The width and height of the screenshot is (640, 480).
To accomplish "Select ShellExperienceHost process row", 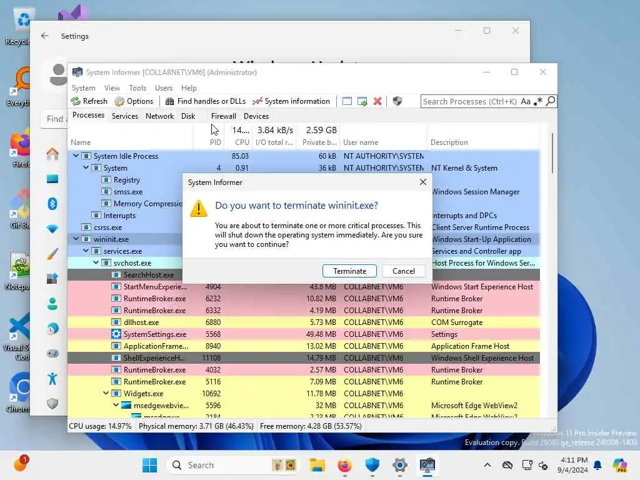I will [304, 357].
